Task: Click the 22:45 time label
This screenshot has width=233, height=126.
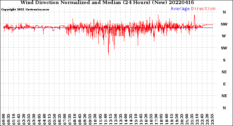Action: coord(202,119)
